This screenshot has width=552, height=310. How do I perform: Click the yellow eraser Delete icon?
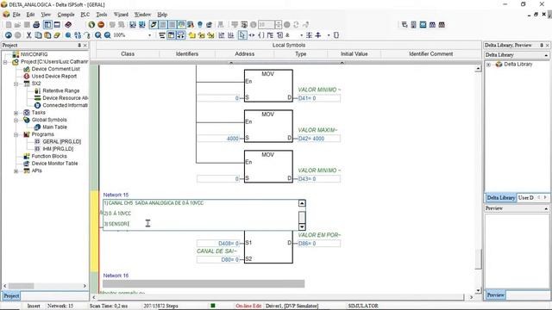click(x=57, y=35)
